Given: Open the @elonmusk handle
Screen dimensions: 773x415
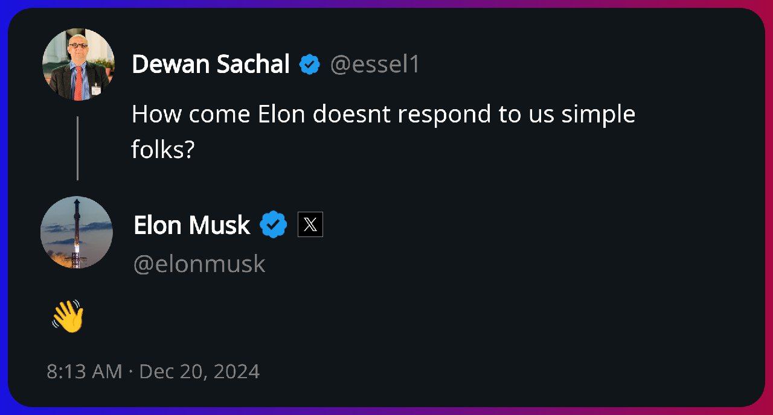Looking at the screenshot, I should click(199, 264).
